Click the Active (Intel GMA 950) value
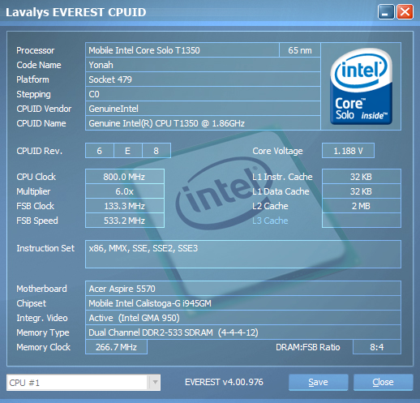The image size is (420, 403). pos(134,318)
